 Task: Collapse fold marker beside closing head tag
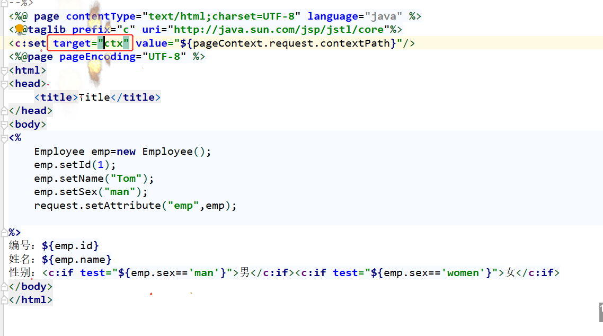4,110
